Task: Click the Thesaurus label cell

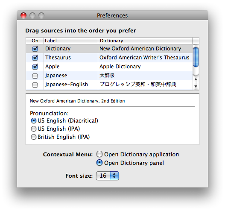Action: [71, 58]
